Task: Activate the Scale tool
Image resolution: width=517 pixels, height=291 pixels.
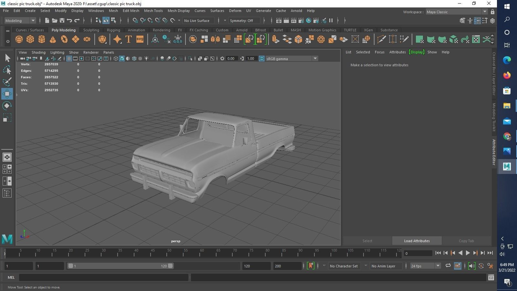Action: click(x=7, y=118)
